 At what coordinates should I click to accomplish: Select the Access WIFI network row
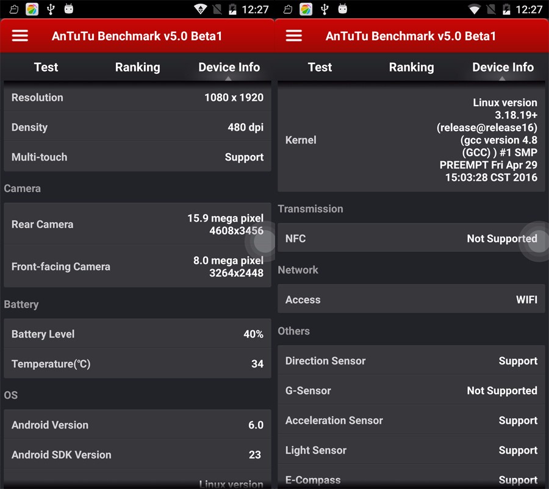tap(411, 300)
